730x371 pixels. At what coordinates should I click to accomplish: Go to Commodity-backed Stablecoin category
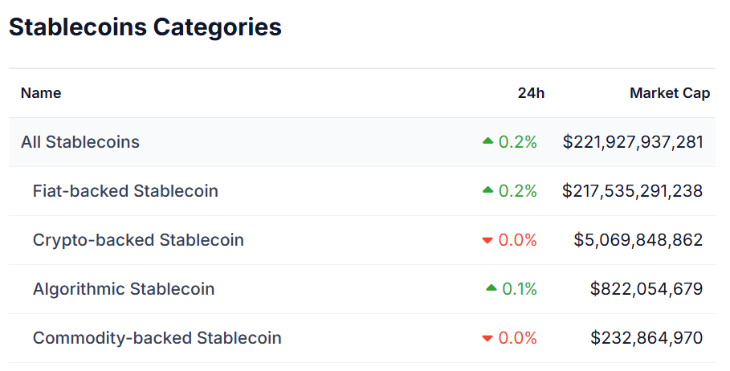pos(157,338)
